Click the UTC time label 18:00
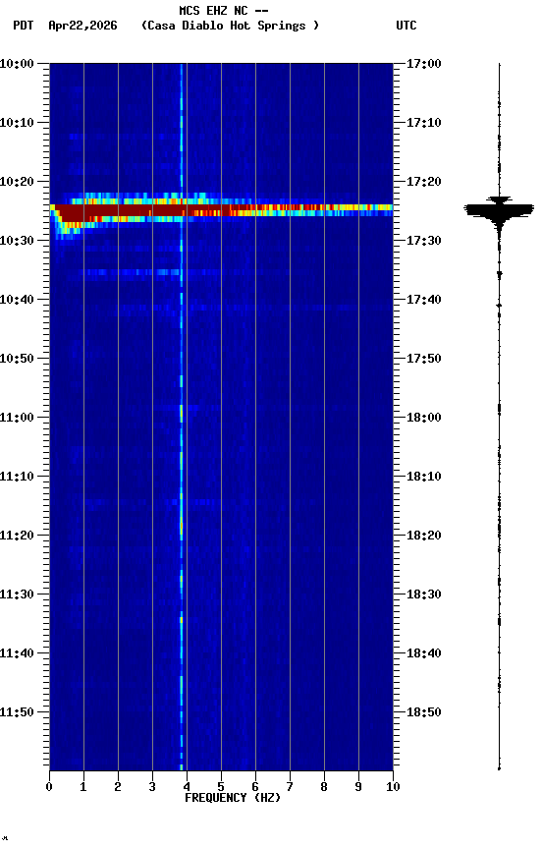 click(424, 418)
